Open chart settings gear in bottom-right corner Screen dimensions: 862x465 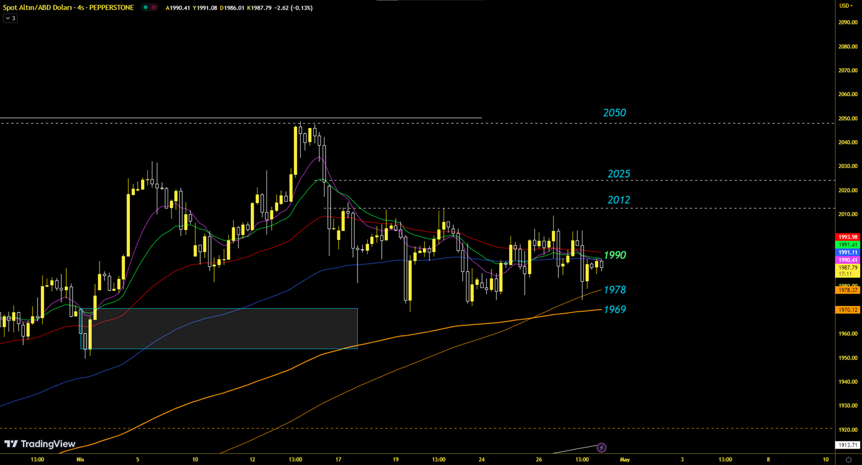point(849,460)
